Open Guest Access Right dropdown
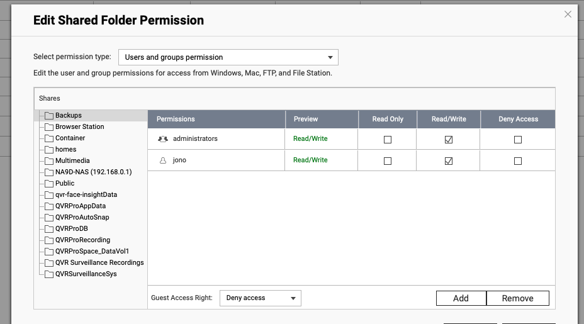The image size is (584, 324). (x=260, y=298)
